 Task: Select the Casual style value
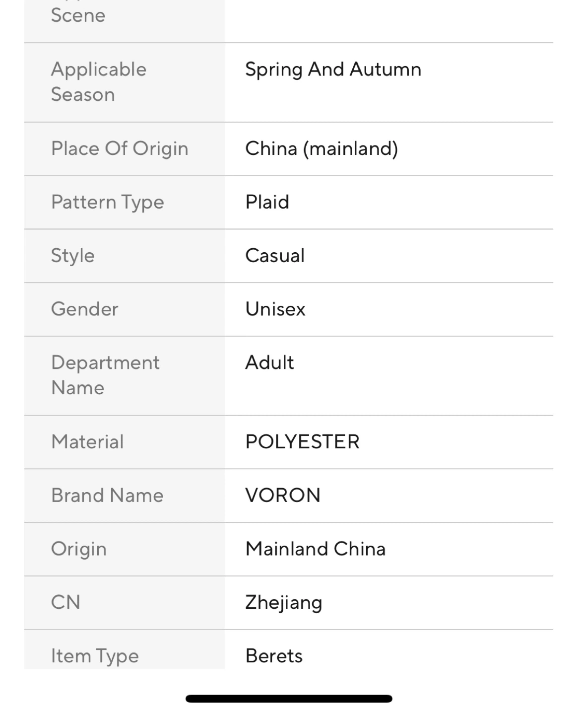(275, 256)
